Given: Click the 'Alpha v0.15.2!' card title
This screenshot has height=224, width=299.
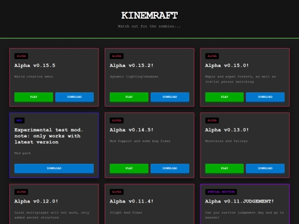Looking at the screenshot, I should 132,65.
